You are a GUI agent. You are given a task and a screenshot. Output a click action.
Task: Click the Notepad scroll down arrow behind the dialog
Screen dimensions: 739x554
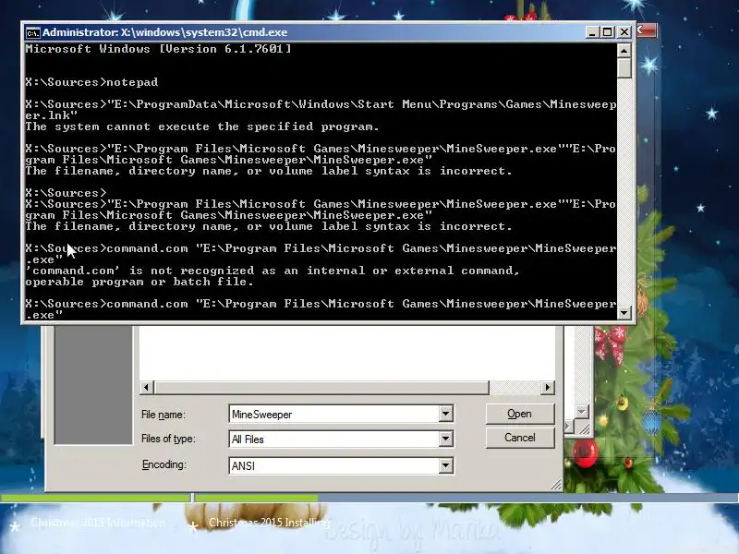click(582, 411)
